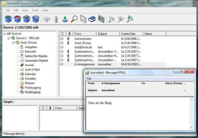The height and width of the screenshot is (138, 198).
Task: Select the Posteingang folder
Action: point(32,92)
